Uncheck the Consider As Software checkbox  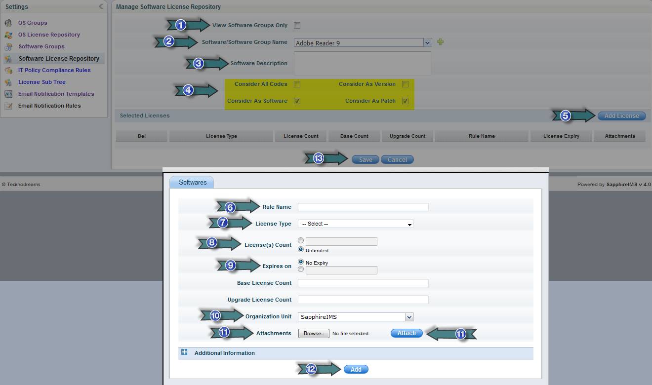click(x=297, y=101)
